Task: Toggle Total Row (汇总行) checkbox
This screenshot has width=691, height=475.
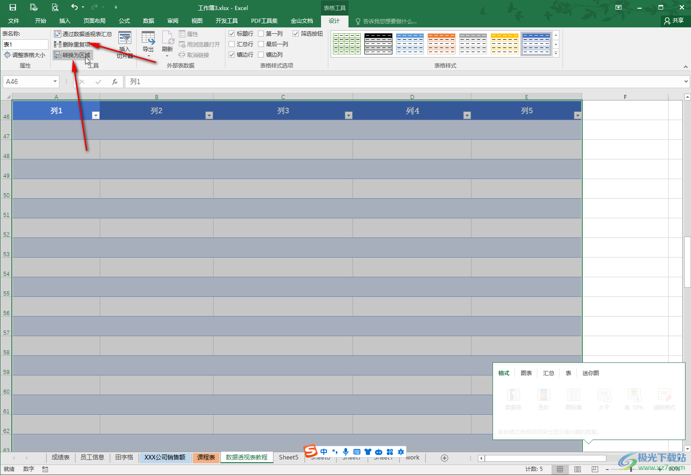Action: [232, 44]
